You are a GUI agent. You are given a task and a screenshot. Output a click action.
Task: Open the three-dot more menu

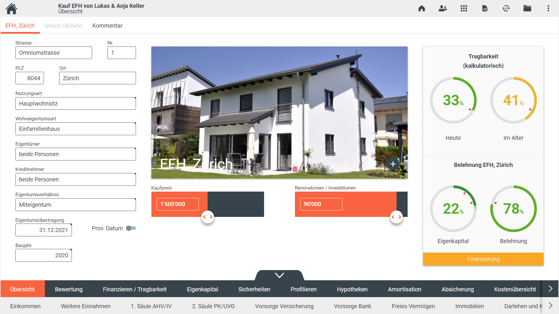[x=548, y=8]
